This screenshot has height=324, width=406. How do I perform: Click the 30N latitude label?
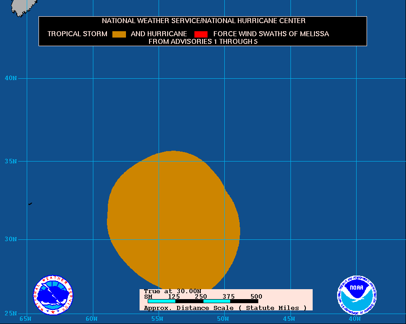click(10, 239)
